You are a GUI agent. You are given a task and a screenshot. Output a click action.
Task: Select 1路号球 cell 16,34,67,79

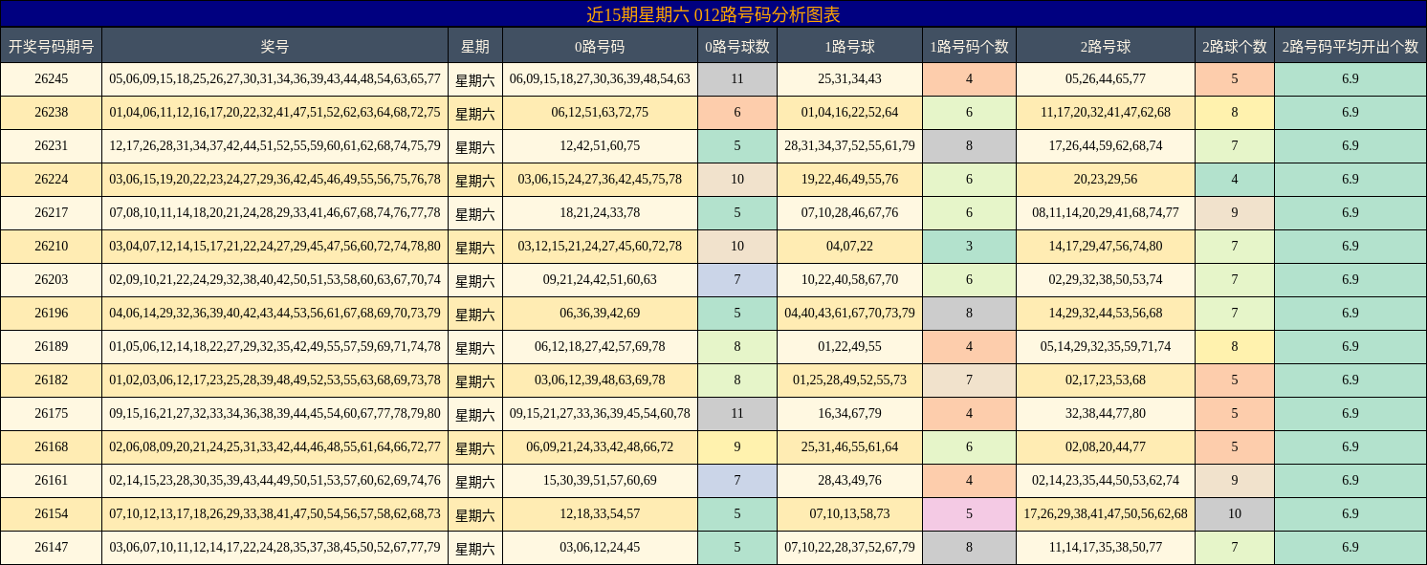pyautogui.click(x=849, y=414)
